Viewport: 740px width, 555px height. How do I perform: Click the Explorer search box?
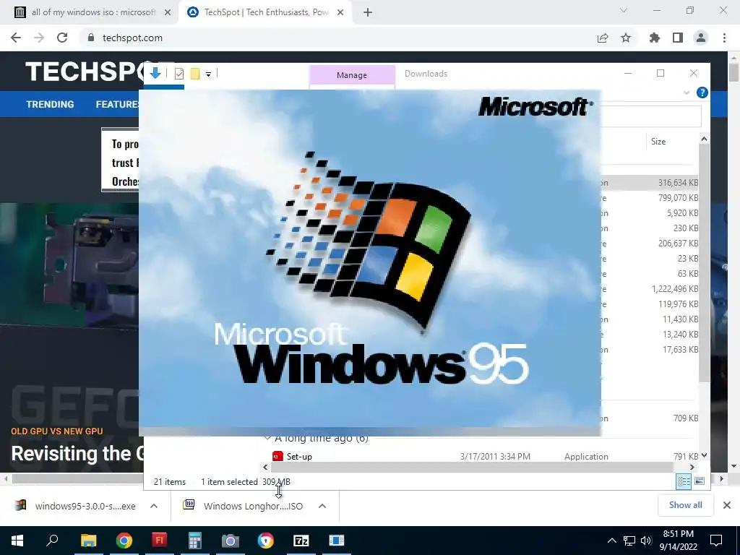point(651,116)
